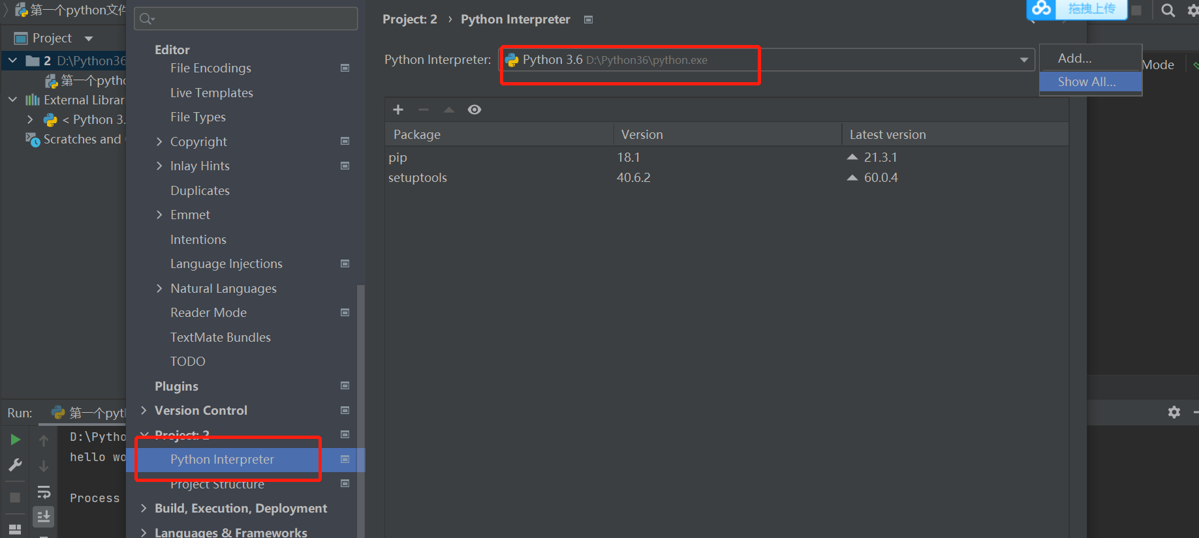Click the Package column header

(x=499, y=134)
